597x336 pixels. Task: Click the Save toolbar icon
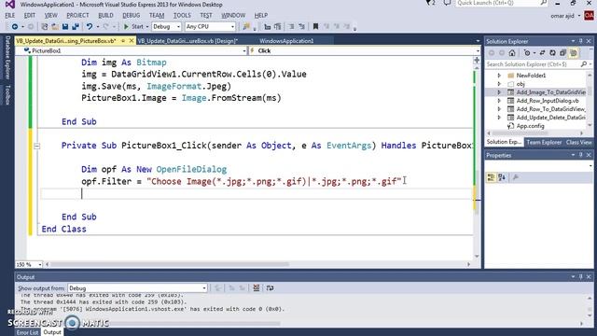pyautogui.click(x=65, y=27)
